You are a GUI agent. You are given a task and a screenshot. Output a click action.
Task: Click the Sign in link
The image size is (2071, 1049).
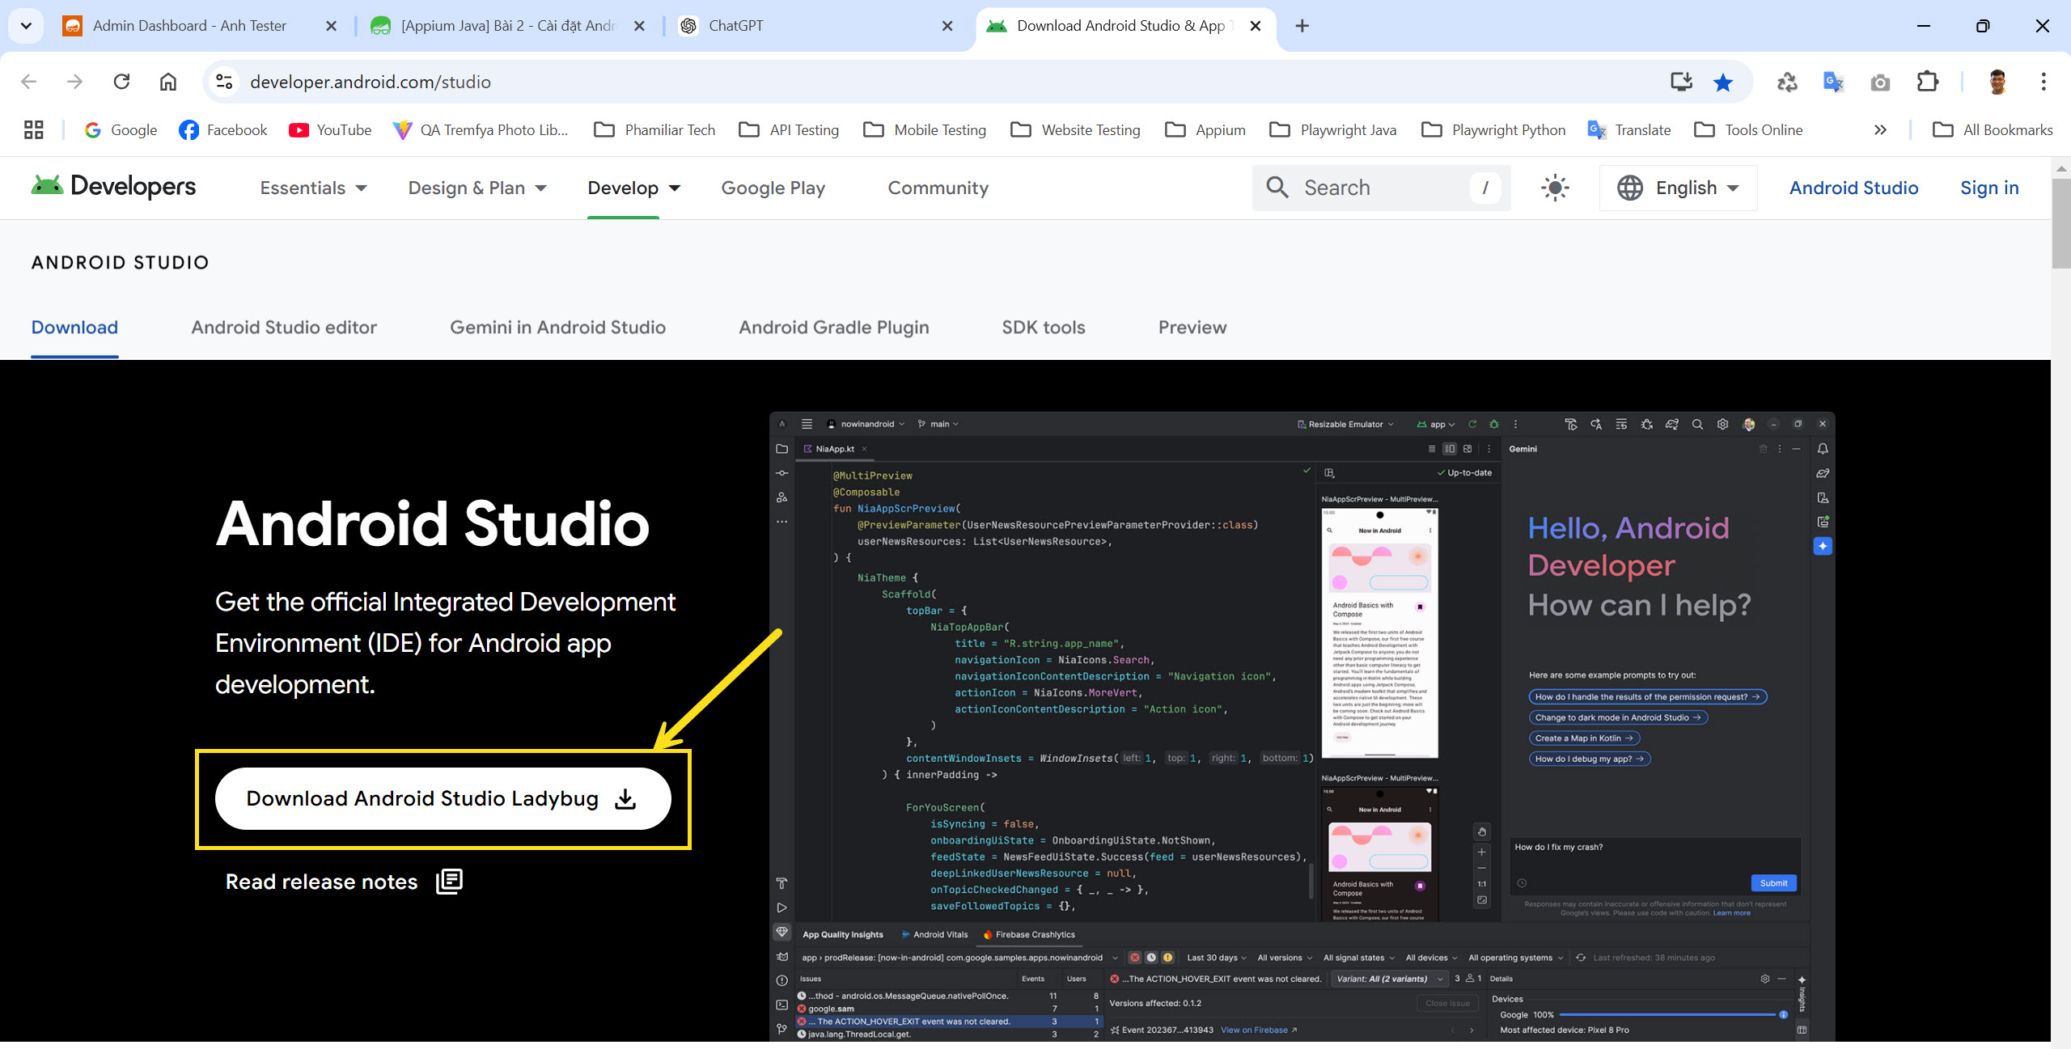(x=1989, y=188)
